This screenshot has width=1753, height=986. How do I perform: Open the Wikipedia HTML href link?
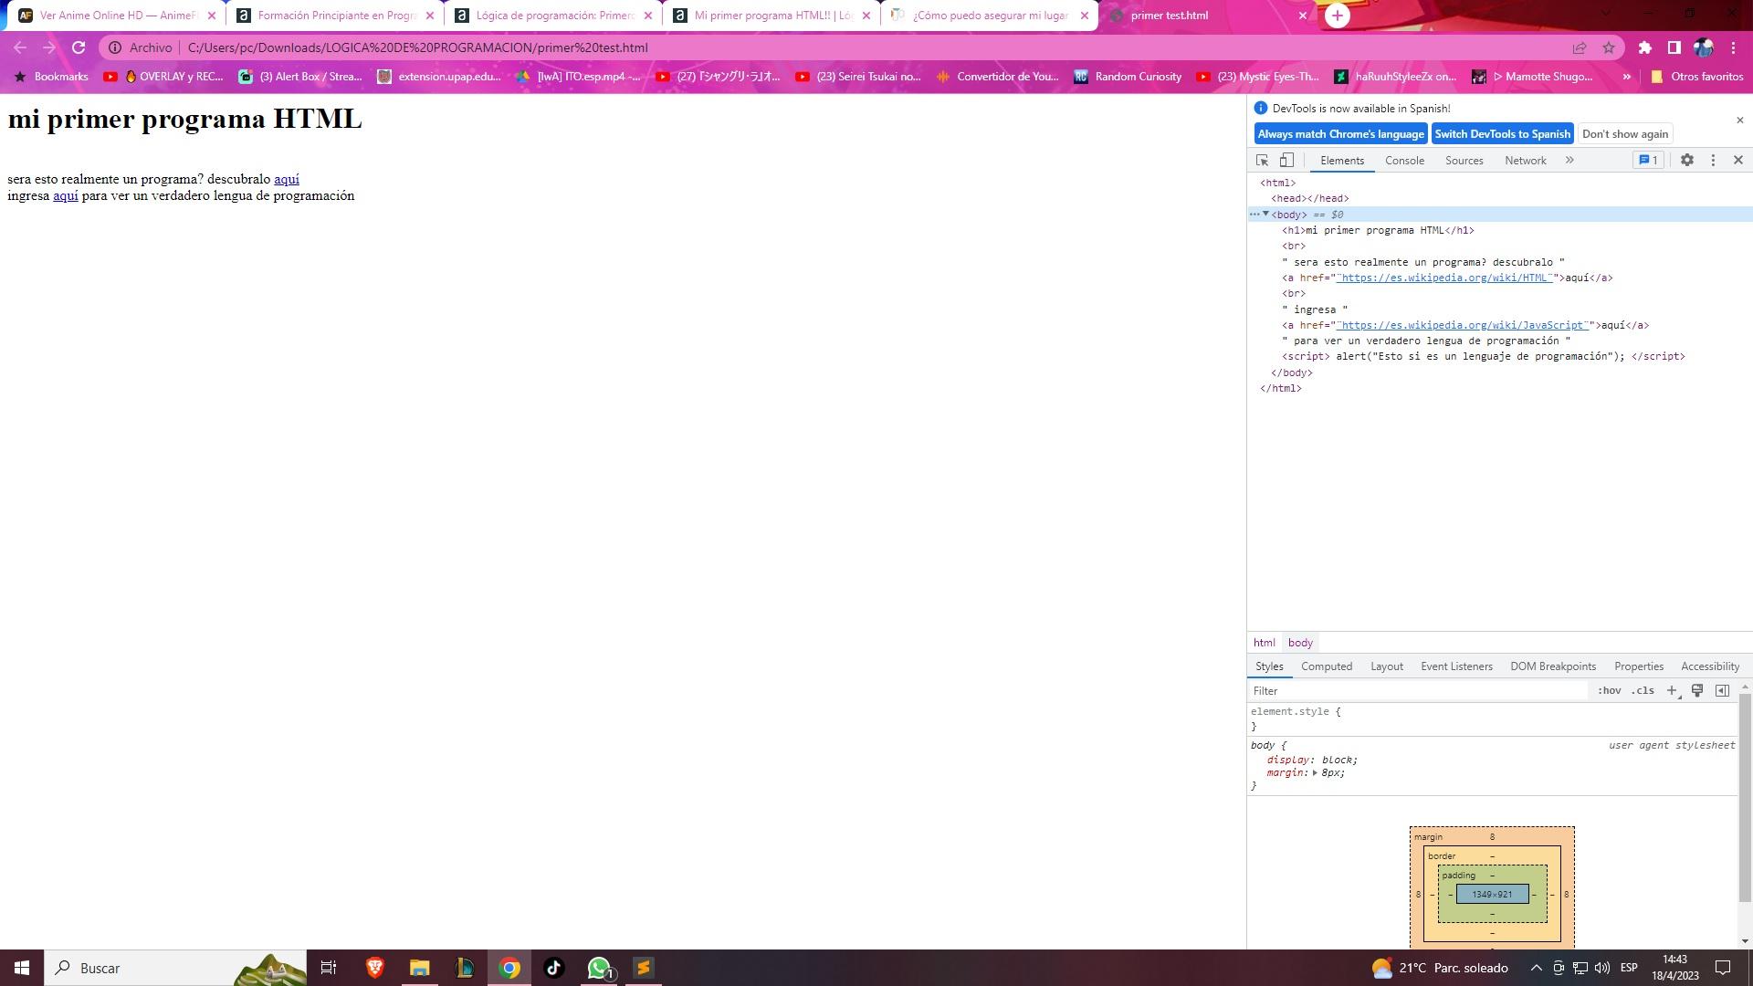tap(1443, 278)
